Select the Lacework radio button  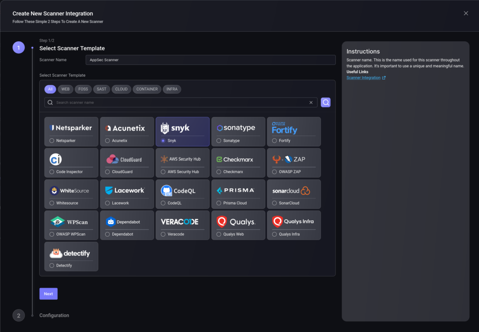pos(108,203)
